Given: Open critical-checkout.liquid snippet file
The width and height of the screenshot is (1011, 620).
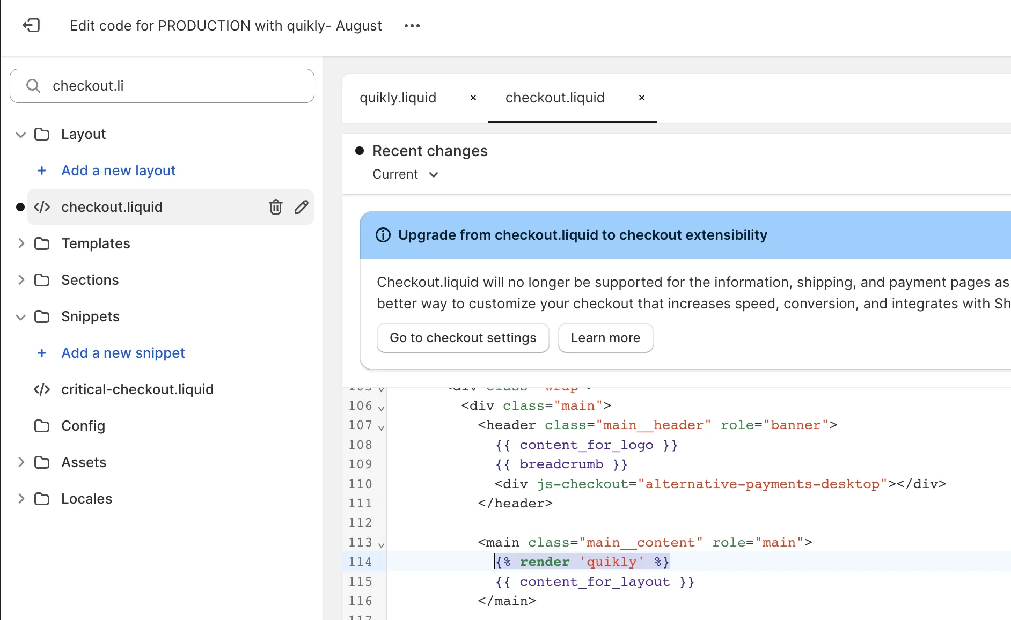Looking at the screenshot, I should coord(137,389).
